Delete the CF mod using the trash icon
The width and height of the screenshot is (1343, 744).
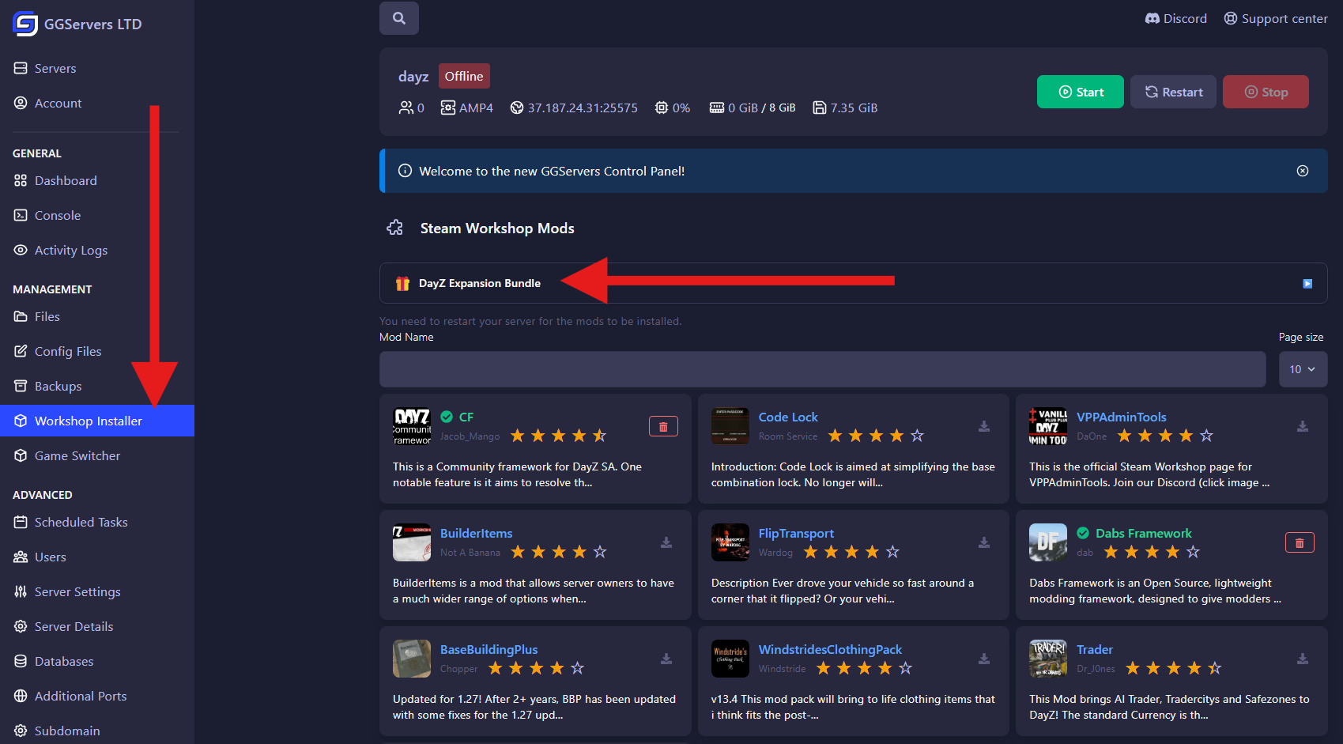click(663, 425)
